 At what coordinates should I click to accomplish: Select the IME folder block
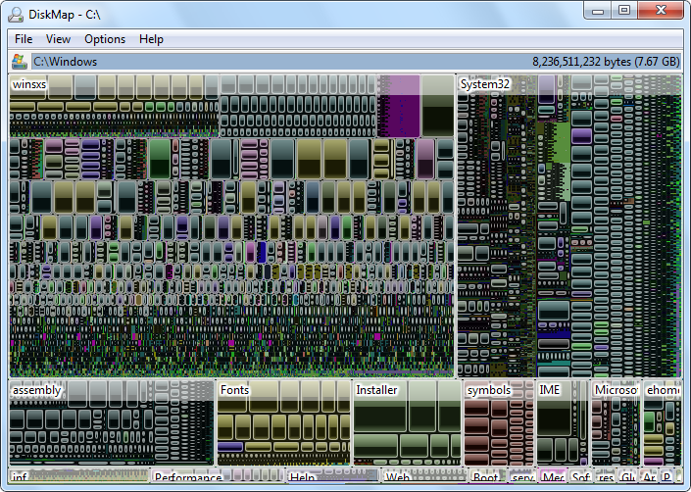point(562,422)
